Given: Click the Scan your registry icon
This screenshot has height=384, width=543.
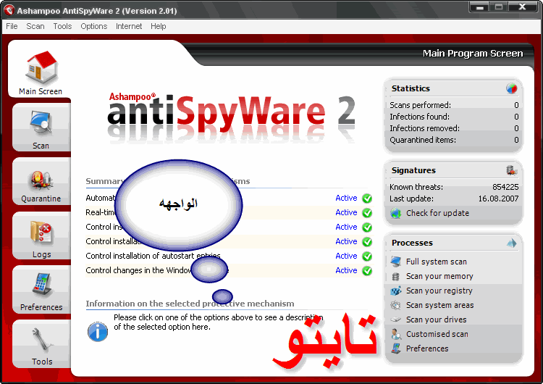Looking at the screenshot, I should coord(396,291).
